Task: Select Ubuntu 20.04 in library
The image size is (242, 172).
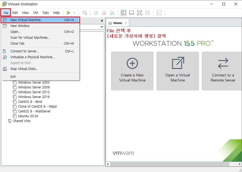Action: [28, 116]
